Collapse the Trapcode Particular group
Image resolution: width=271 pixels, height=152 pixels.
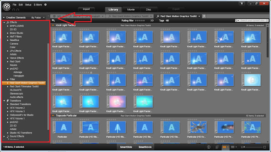[53, 116]
